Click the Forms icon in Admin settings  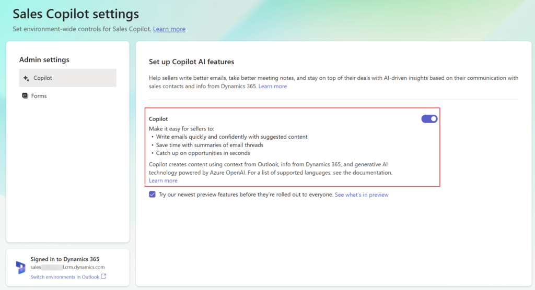click(x=25, y=96)
